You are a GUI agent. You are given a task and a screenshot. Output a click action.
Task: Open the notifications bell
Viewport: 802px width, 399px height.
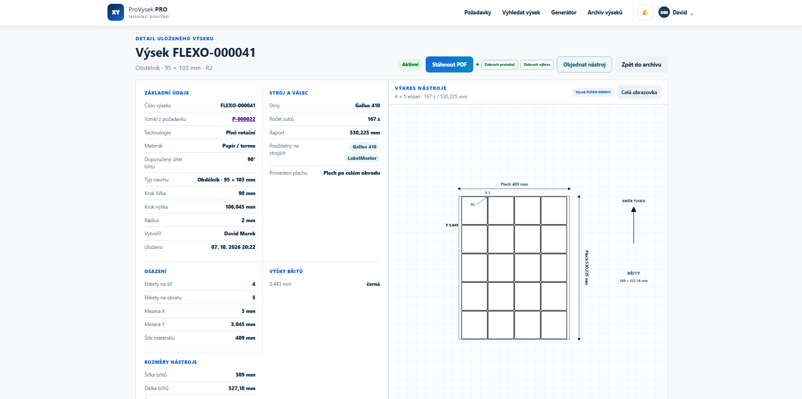click(645, 12)
